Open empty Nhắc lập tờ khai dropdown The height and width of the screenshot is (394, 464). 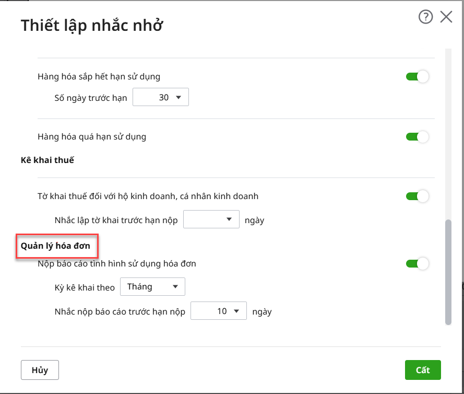click(x=211, y=220)
